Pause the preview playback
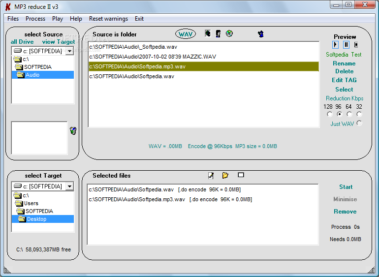Screen dimensions: 379x277 click(x=346, y=45)
